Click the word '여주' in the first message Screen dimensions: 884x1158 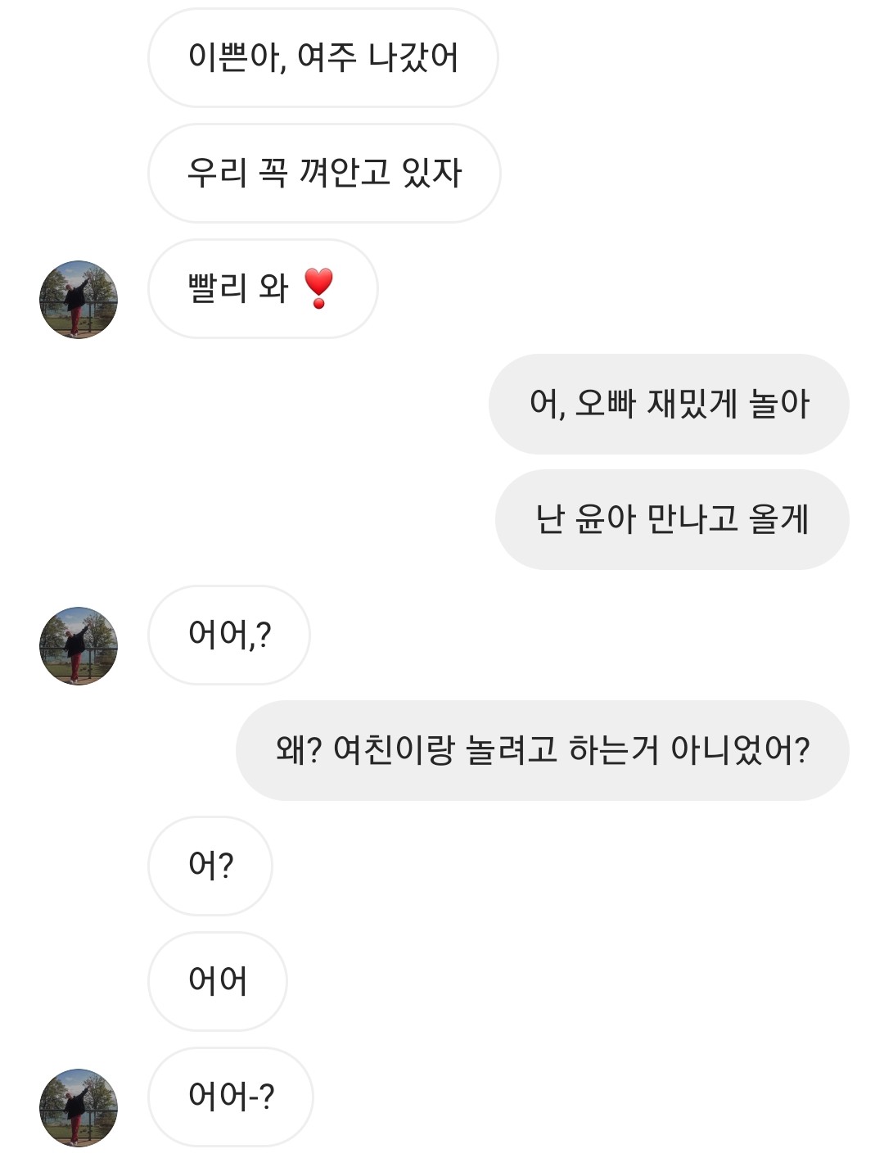327,57
